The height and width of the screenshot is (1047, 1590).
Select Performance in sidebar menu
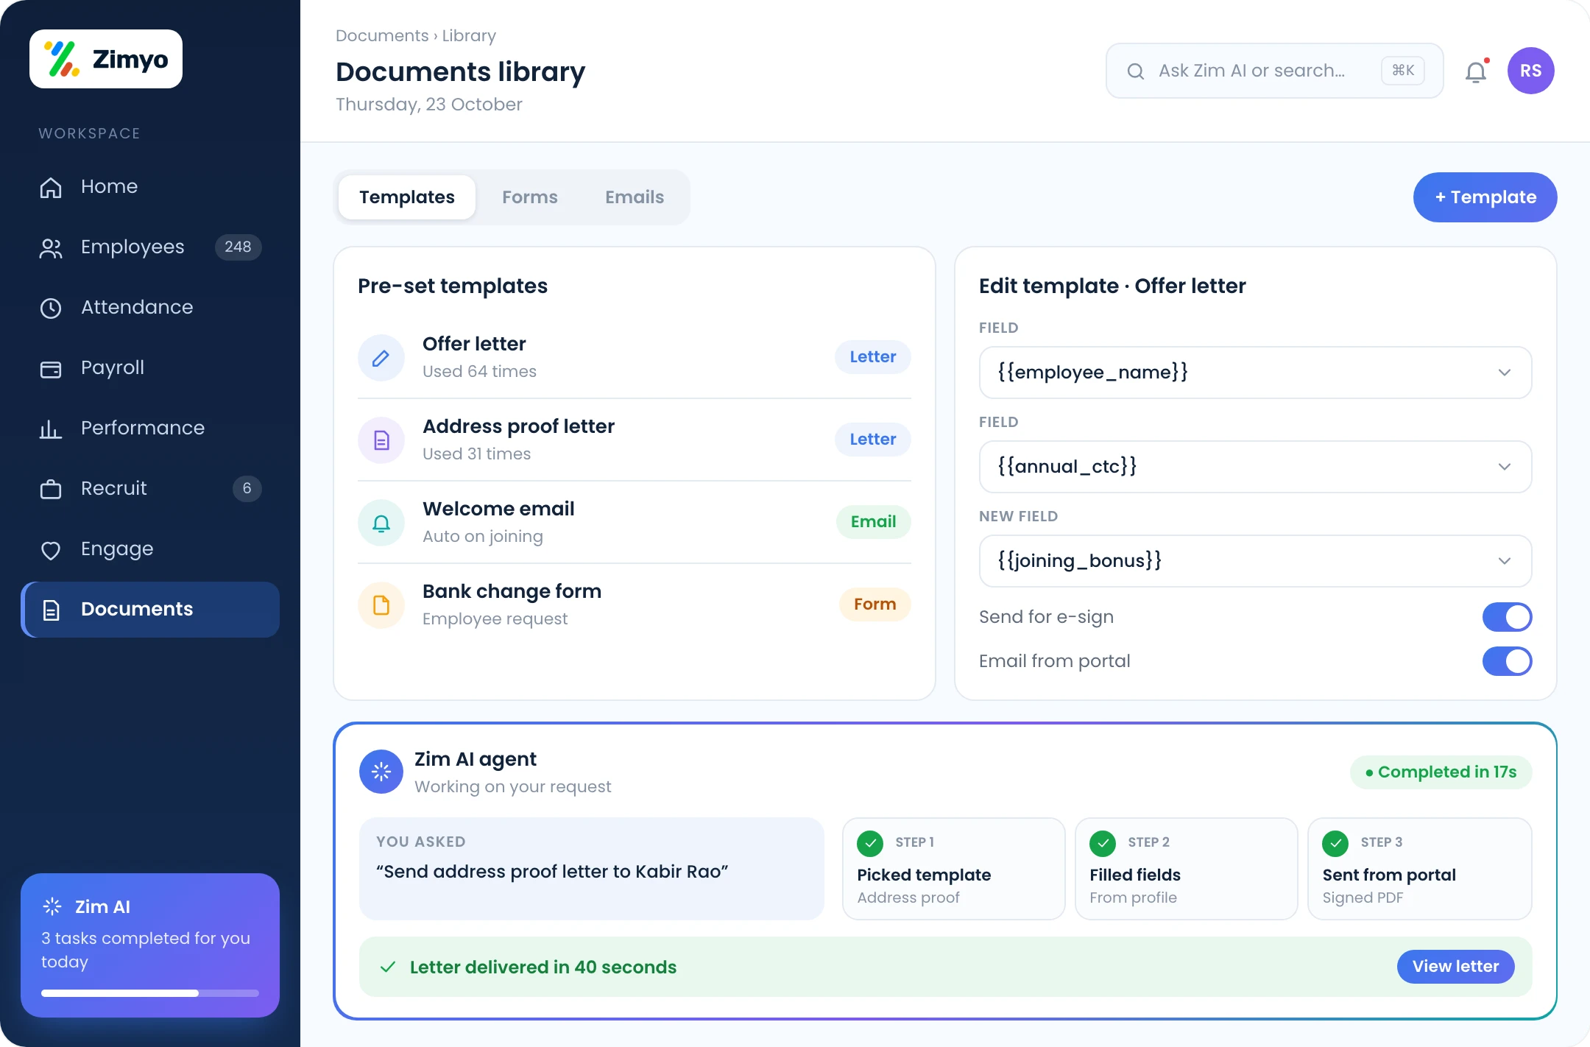(150, 429)
